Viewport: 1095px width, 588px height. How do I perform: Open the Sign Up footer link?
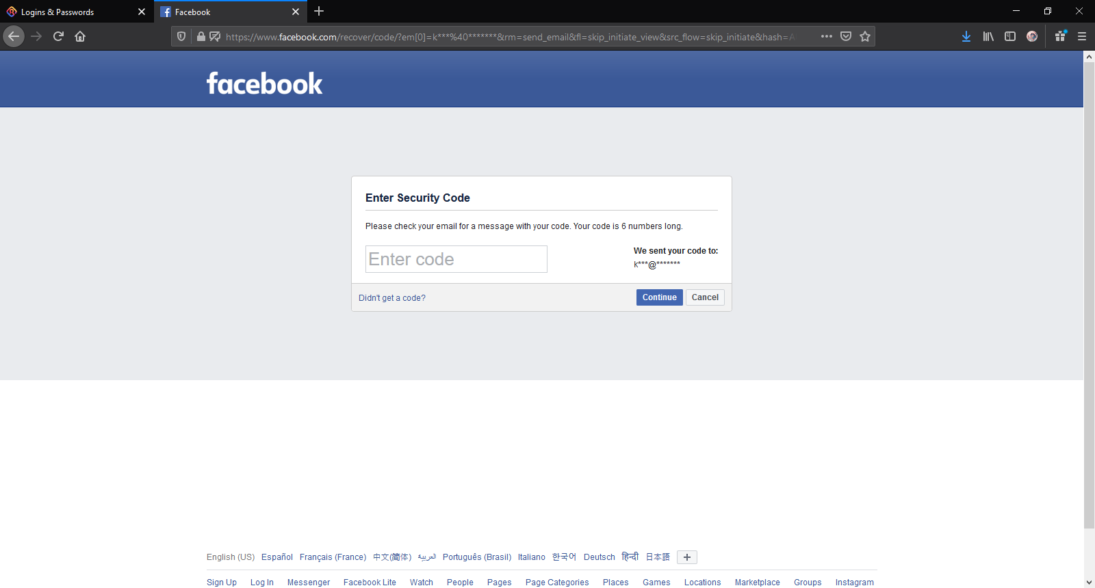click(222, 583)
